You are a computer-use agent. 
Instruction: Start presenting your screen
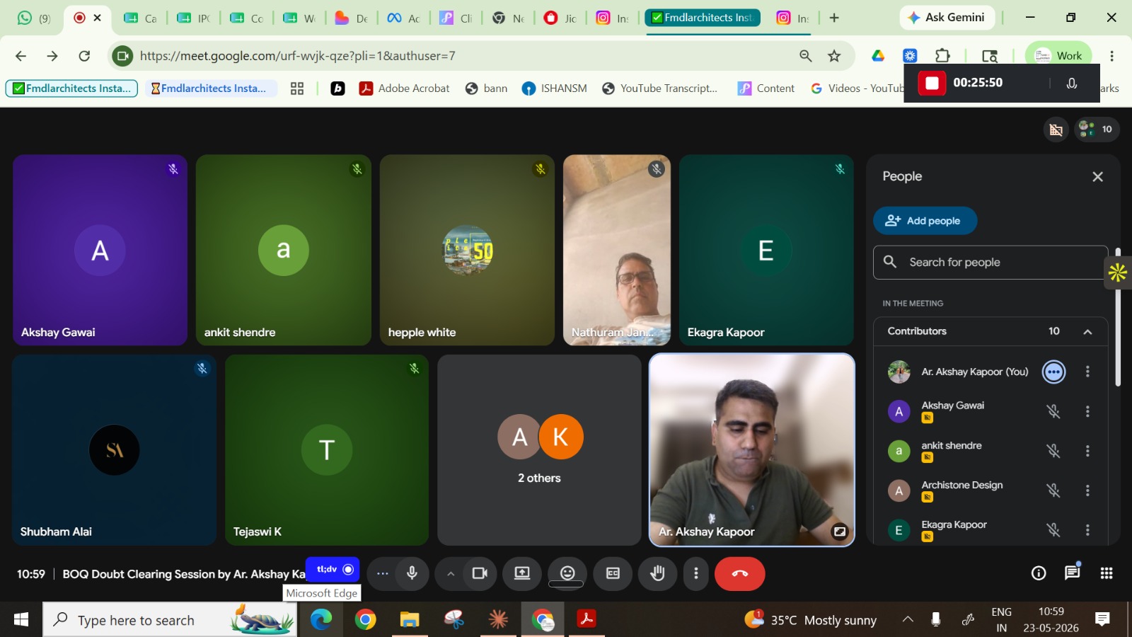[522, 573]
